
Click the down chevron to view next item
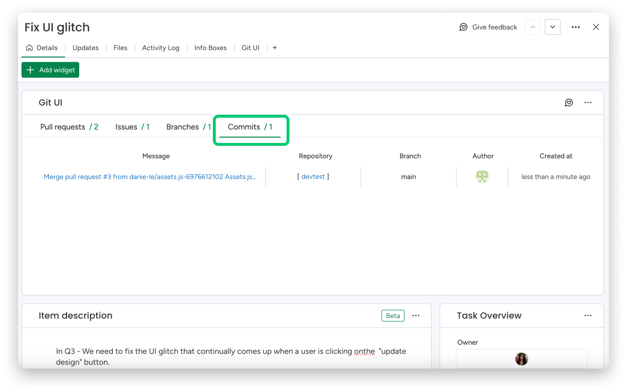coord(553,27)
